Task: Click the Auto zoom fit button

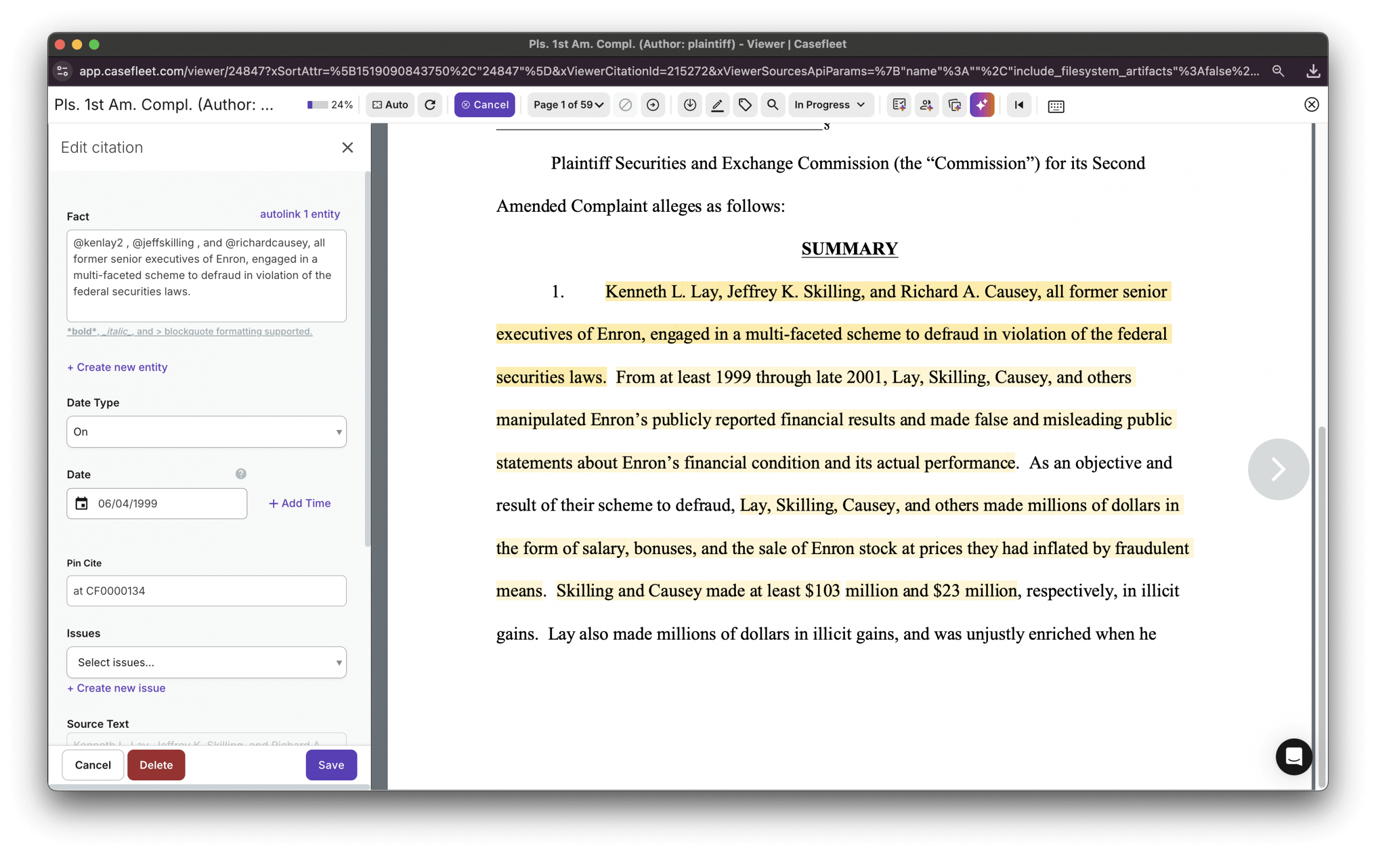Action: coord(390,105)
